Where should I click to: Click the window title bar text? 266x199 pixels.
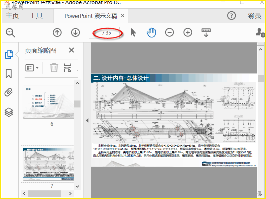(x=66, y=2)
